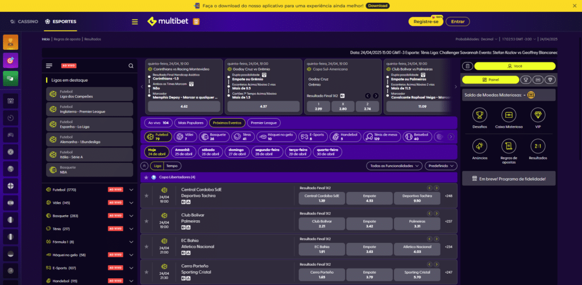Open Todas as Funcionalidades dropdown

(x=394, y=166)
